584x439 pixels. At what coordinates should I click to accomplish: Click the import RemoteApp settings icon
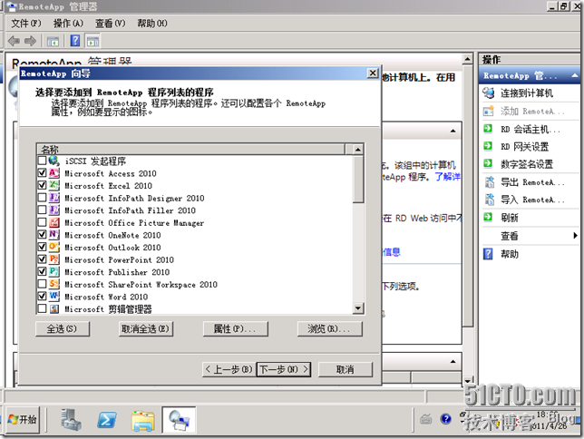coord(489,200)
